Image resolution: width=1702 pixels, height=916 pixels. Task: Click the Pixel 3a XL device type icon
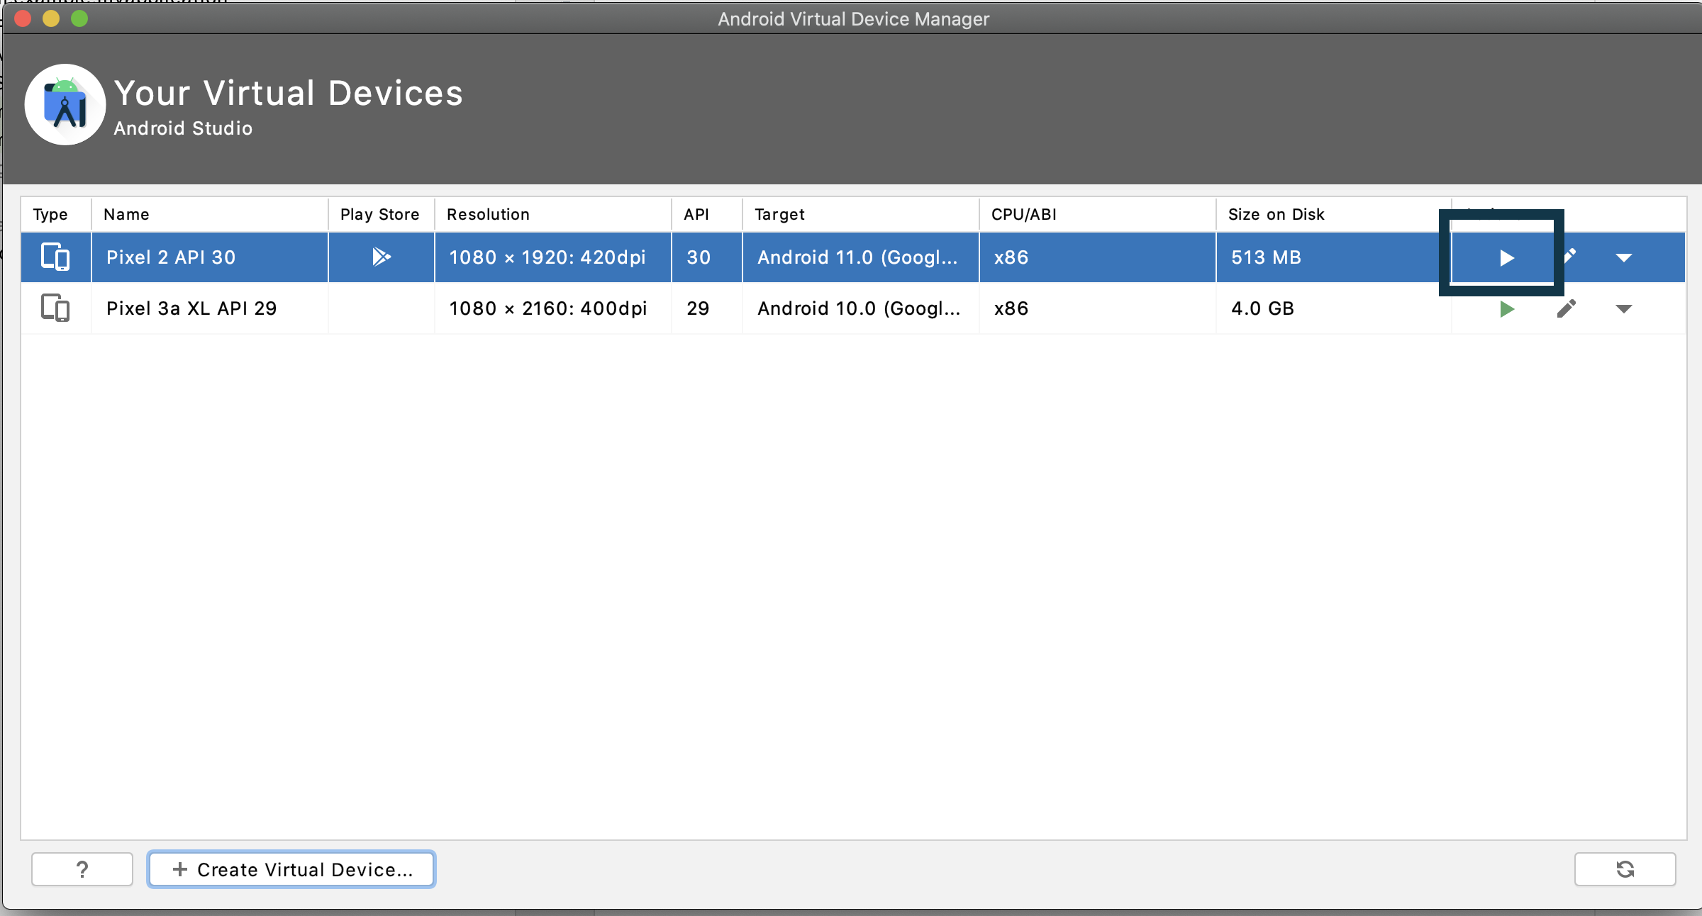[55, 308]
